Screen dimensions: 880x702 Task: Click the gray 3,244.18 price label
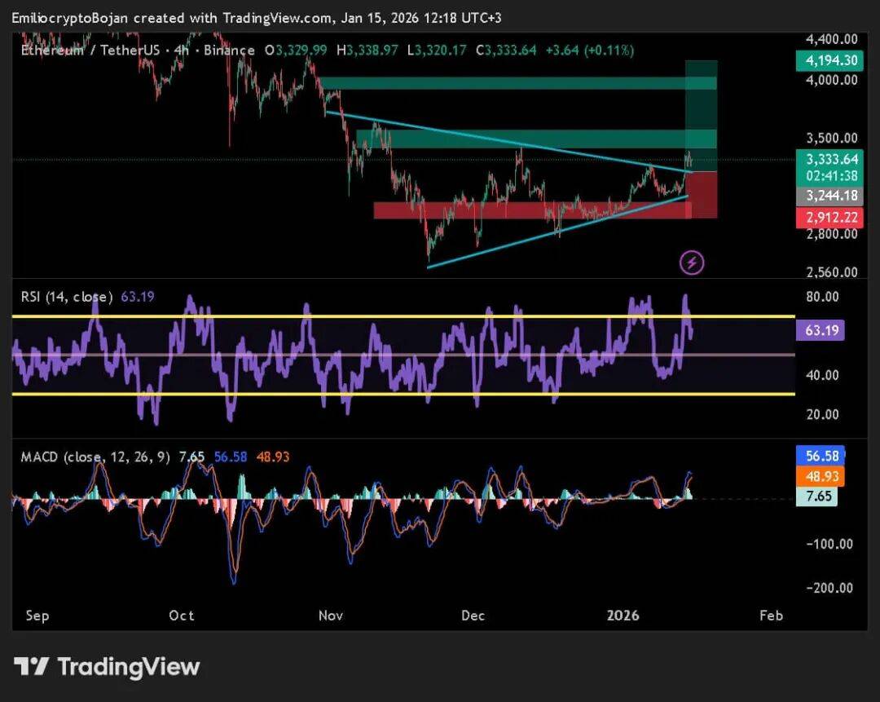point(825,196)
